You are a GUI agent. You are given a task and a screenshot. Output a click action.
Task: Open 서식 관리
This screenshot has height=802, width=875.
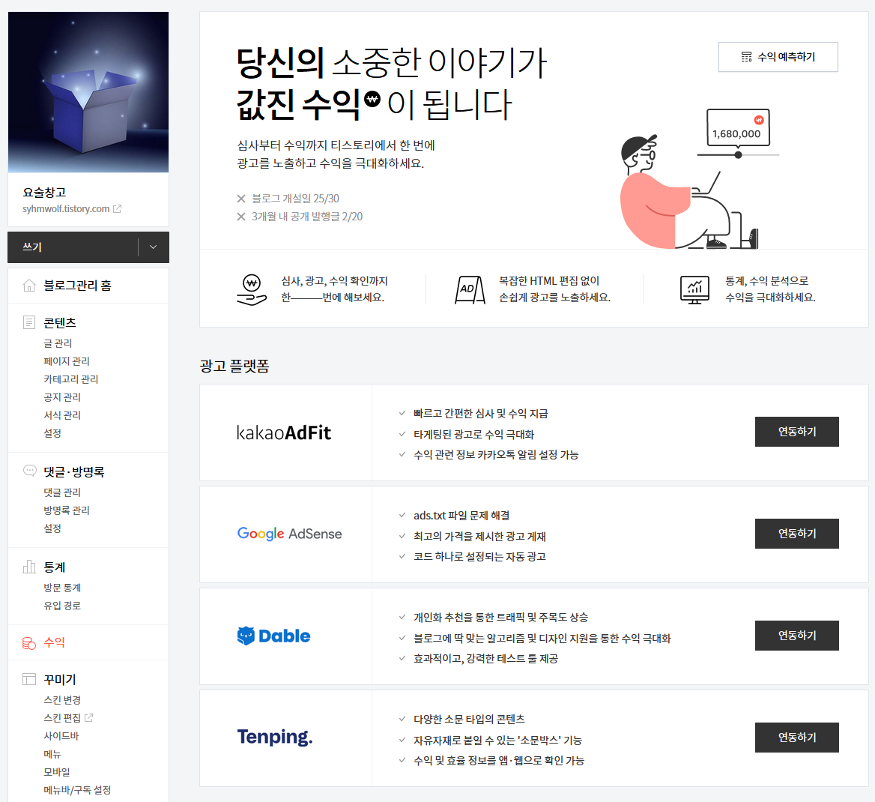(62, 415)
